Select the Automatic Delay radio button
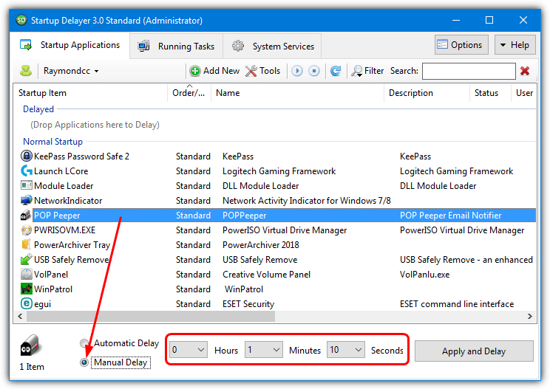 click(x=84, y=343)
